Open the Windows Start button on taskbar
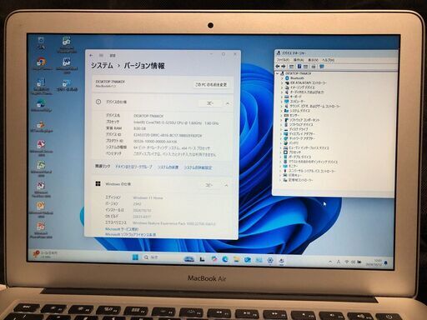Screen dimensions: 427x320 135,257
